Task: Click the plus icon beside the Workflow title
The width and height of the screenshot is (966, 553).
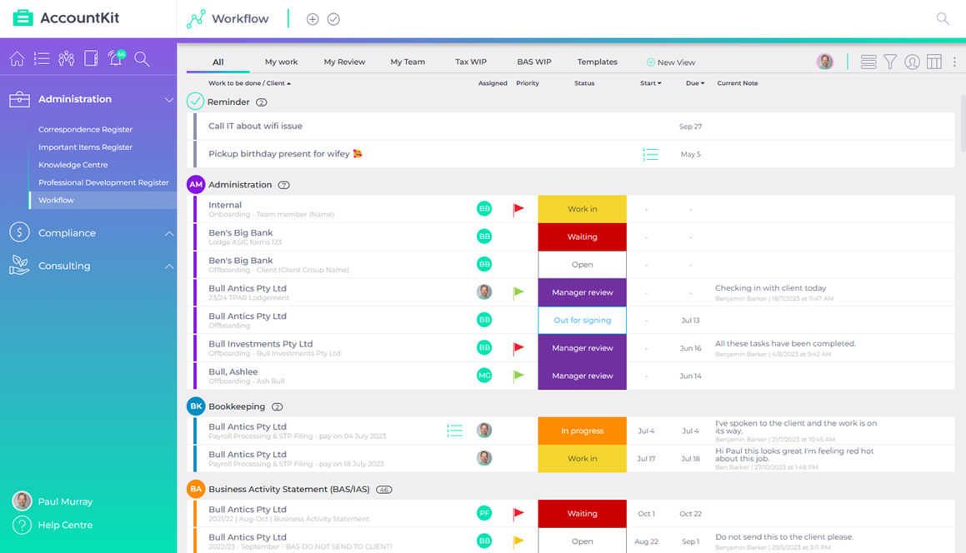Action: [x=313, y=18]
